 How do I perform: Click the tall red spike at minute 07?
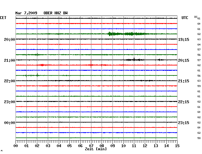(x=91, y=64)
